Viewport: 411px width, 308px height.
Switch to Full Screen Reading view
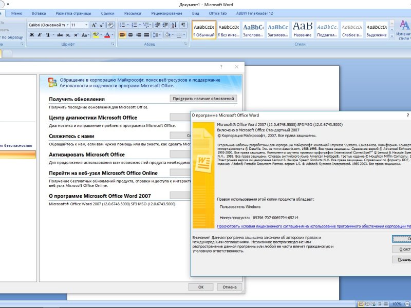[x=367, y=304]
